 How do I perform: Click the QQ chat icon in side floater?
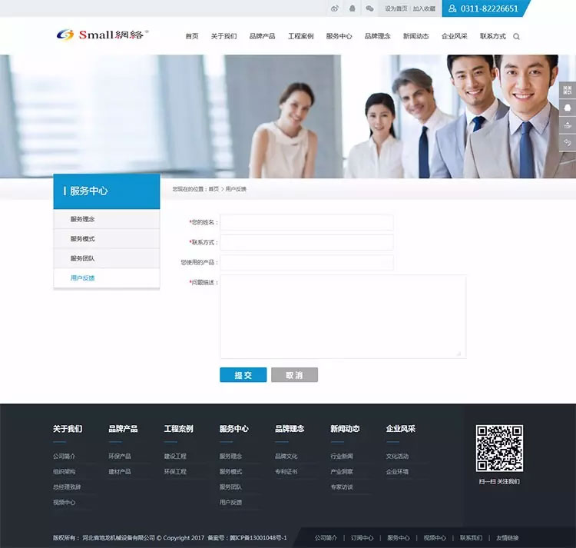click(x=568, y=108)
